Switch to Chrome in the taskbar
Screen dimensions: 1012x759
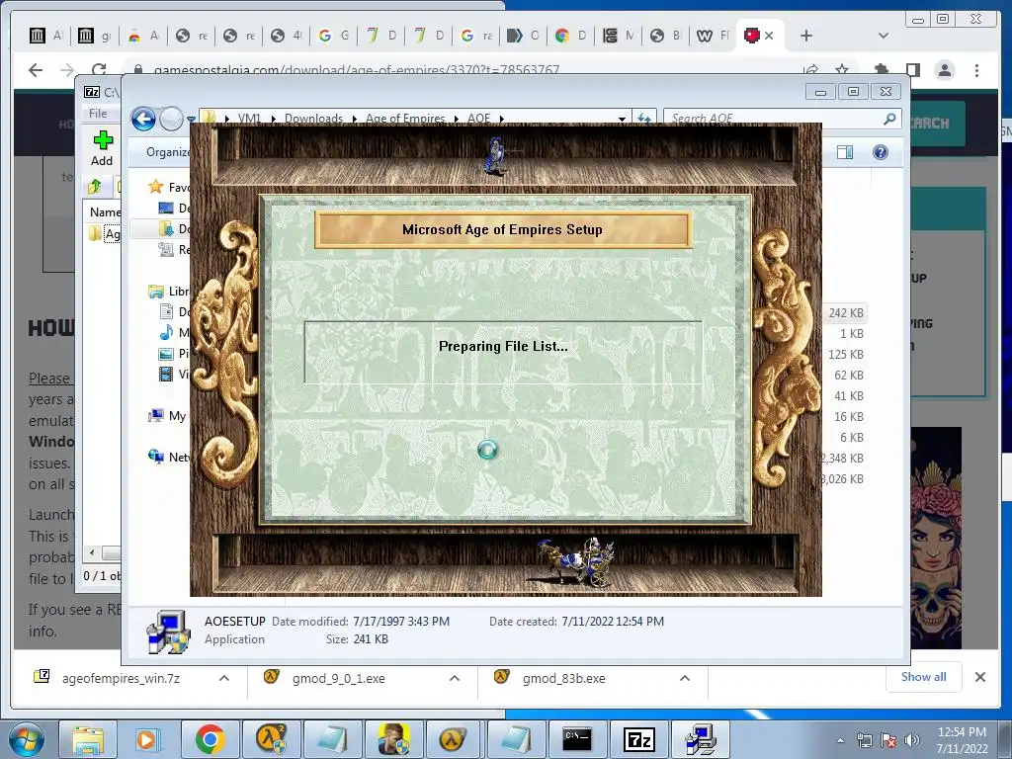(210, 739)
